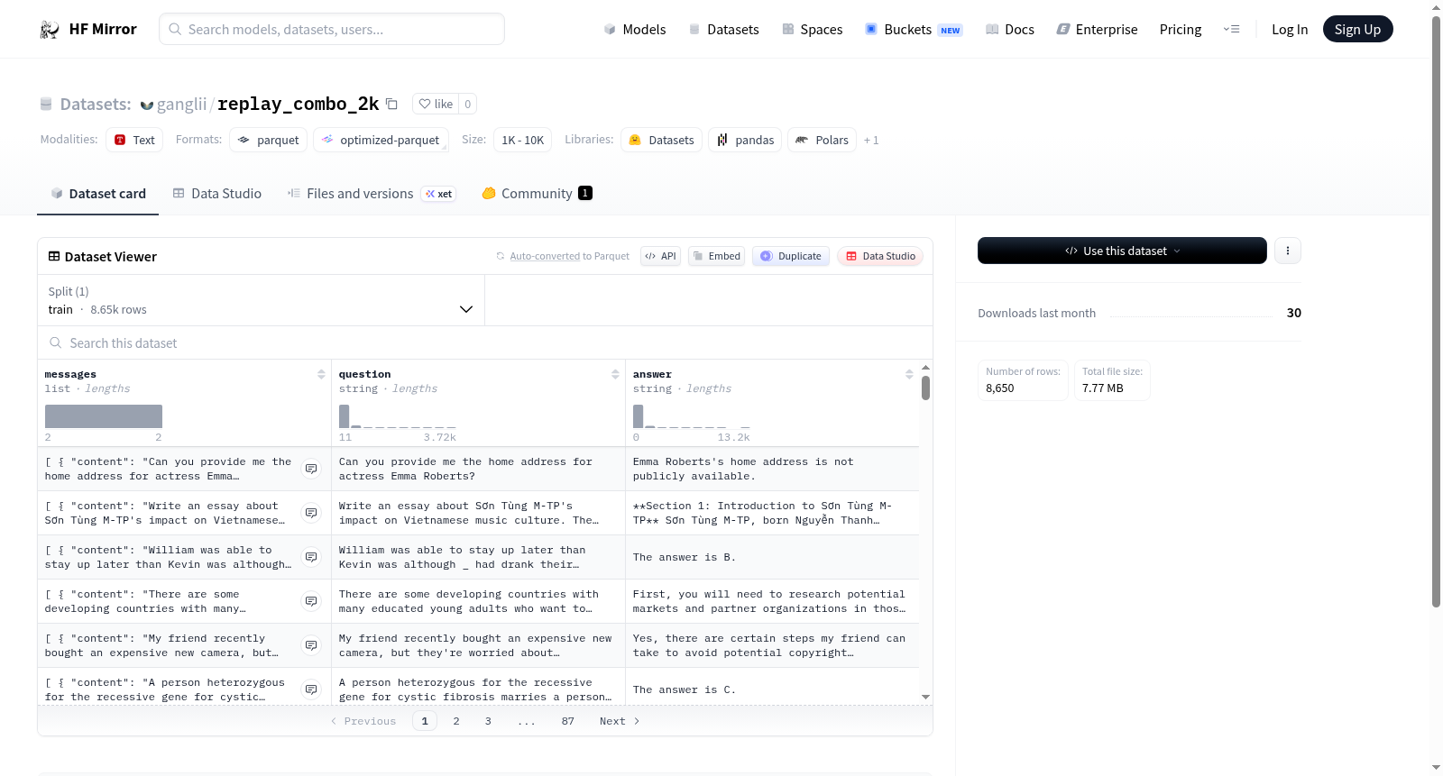1443x776 pixels.
Task: Click the parquet format tag
Action: [x=269, y=140]
